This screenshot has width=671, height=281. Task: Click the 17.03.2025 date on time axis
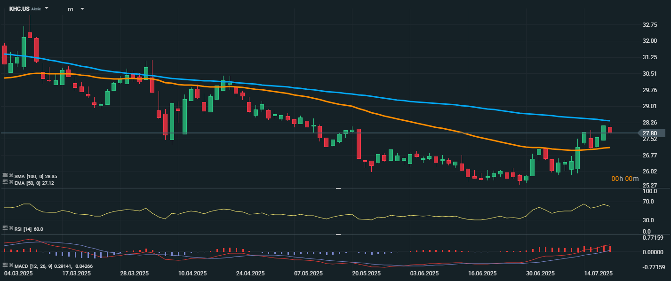(x=77, y=273)
